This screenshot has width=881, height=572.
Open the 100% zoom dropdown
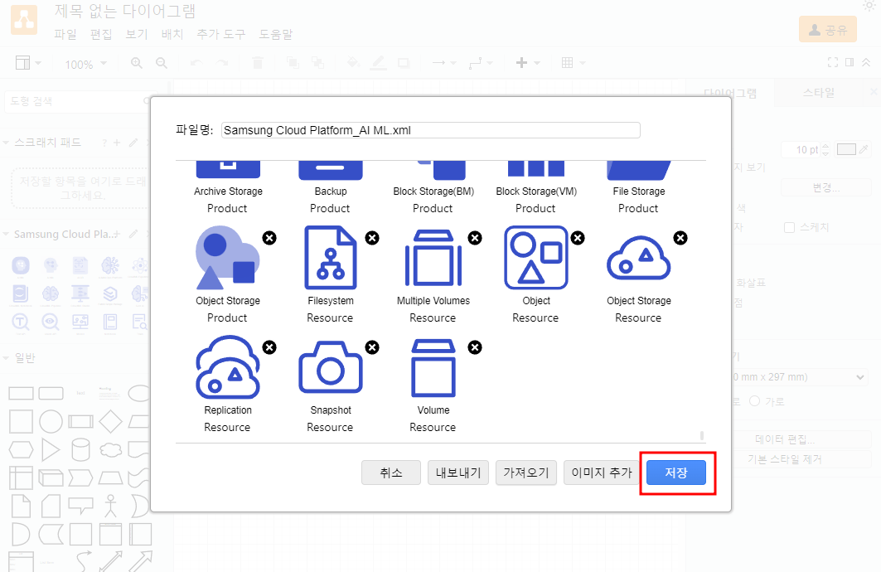coord(85,64)
